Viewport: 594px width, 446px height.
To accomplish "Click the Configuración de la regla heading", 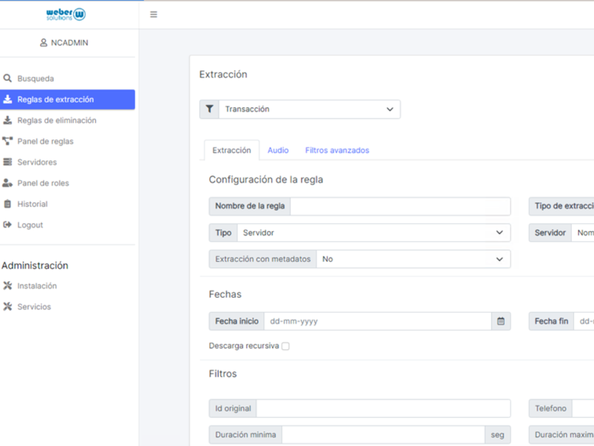I will (x=266, y=179).
